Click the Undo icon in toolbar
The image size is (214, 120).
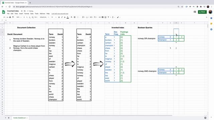[x=4, y=17]
